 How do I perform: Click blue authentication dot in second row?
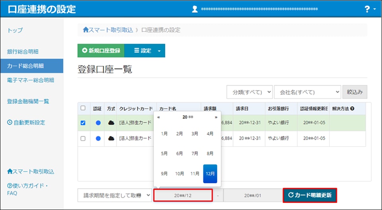(98, 138)
